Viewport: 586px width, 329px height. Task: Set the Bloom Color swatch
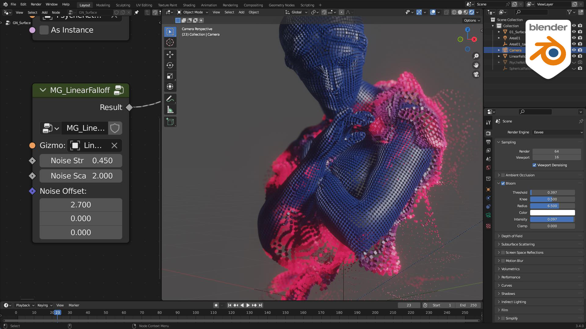click(x=552, y=213)
